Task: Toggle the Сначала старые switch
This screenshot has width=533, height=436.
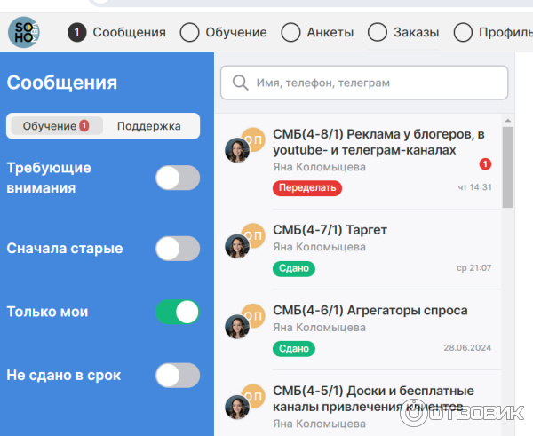Action: click(178, 249)
